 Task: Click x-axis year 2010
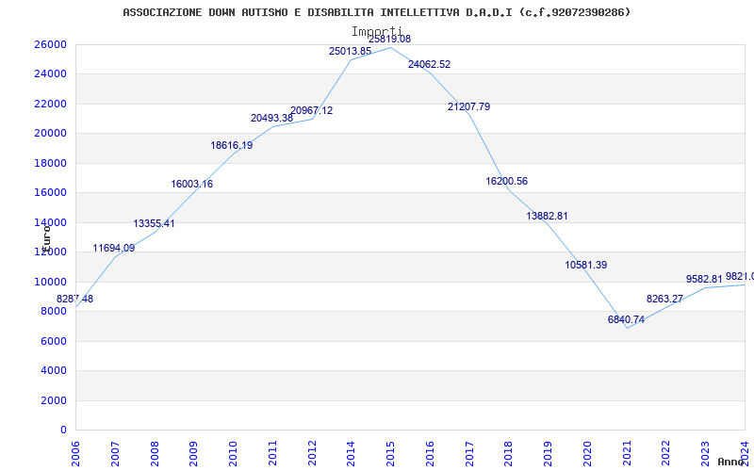pyautogui.click(x=233, y=454)
